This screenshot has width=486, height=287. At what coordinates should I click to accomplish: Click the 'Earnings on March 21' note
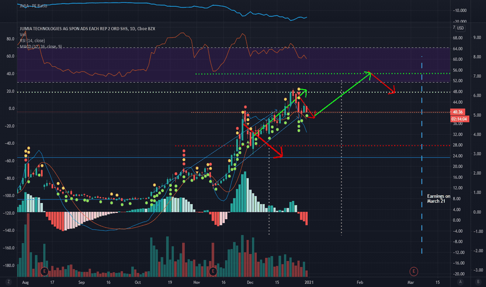438,199
